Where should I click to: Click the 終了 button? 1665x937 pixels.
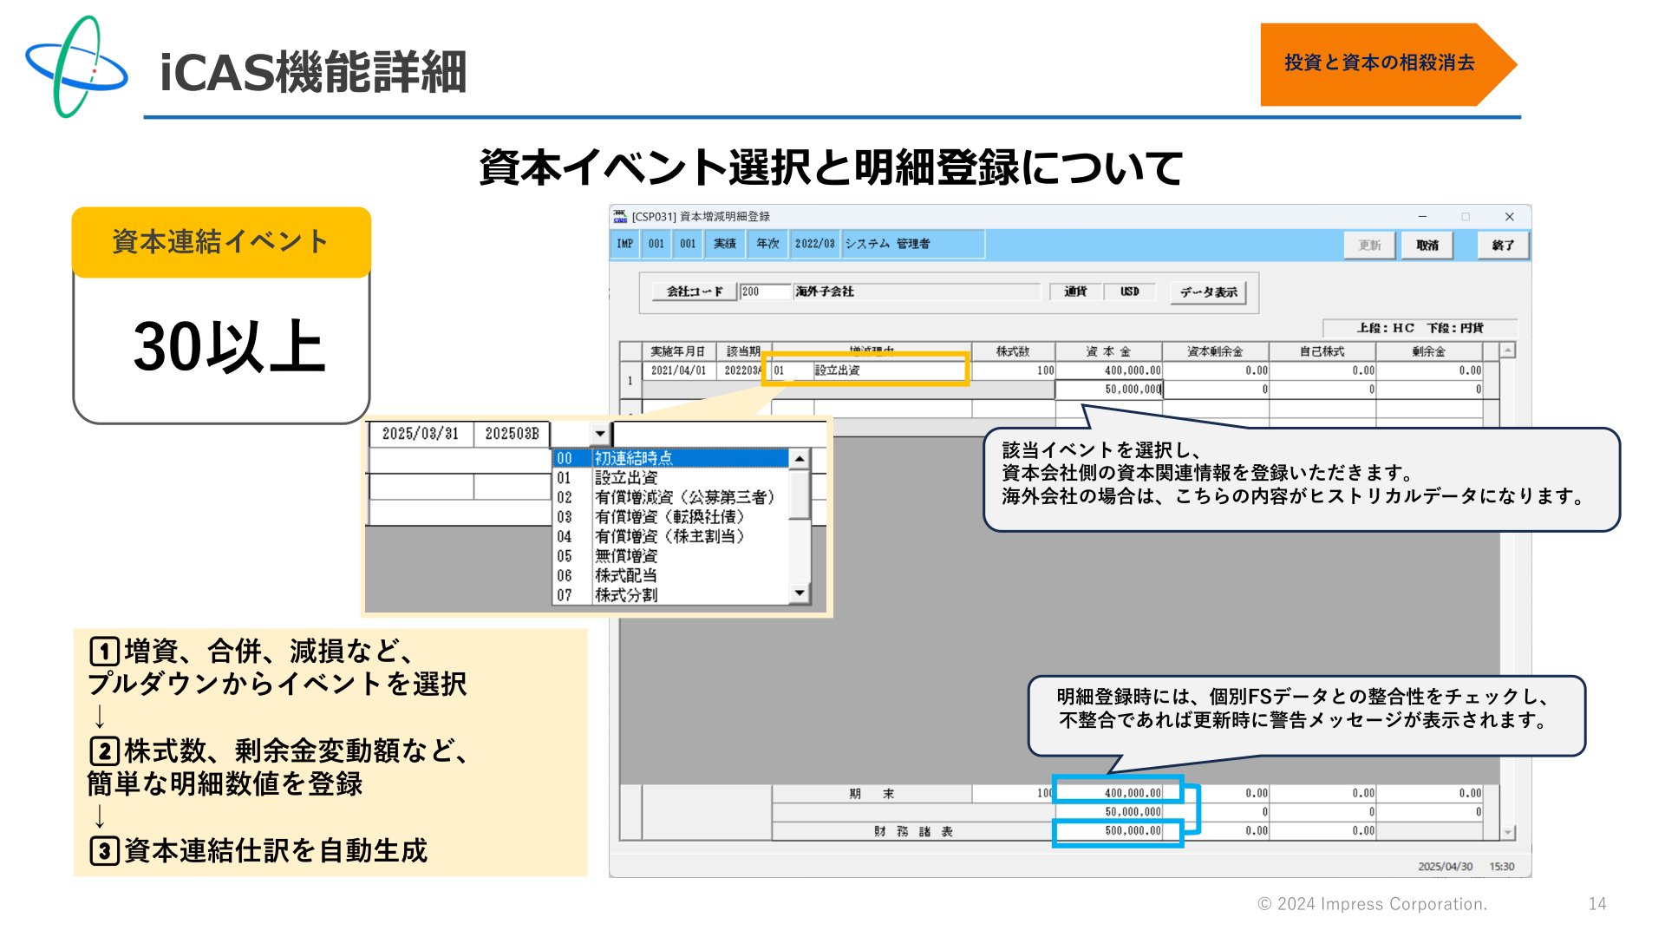(x=1503, y=246)
